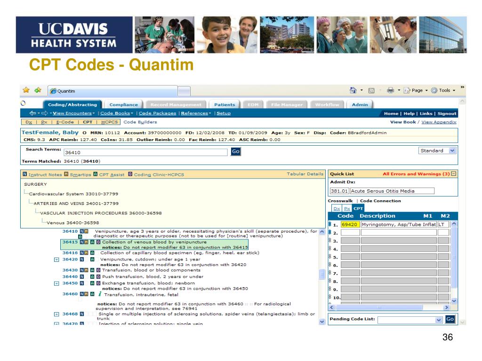Image resolution: width=482 pixels, height=361 pixels.
Task: Open Coding Clinic icon for code 36430
Action: click(98, 270)
